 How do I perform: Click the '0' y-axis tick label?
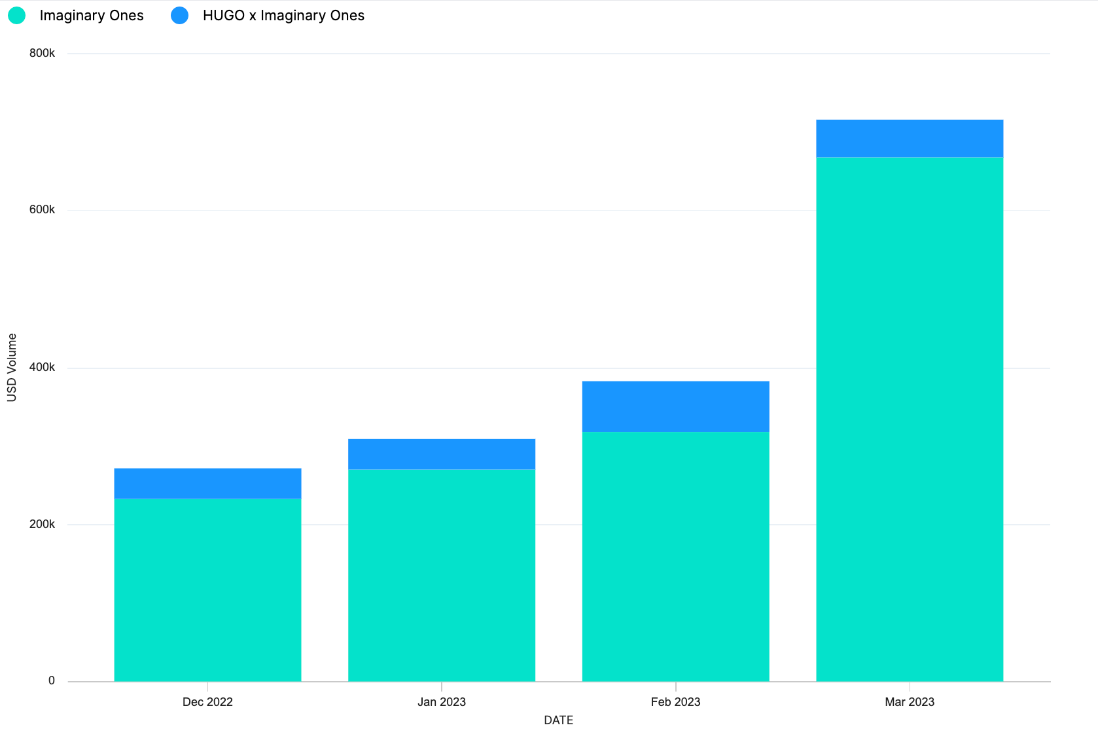(x=52, y=680)
